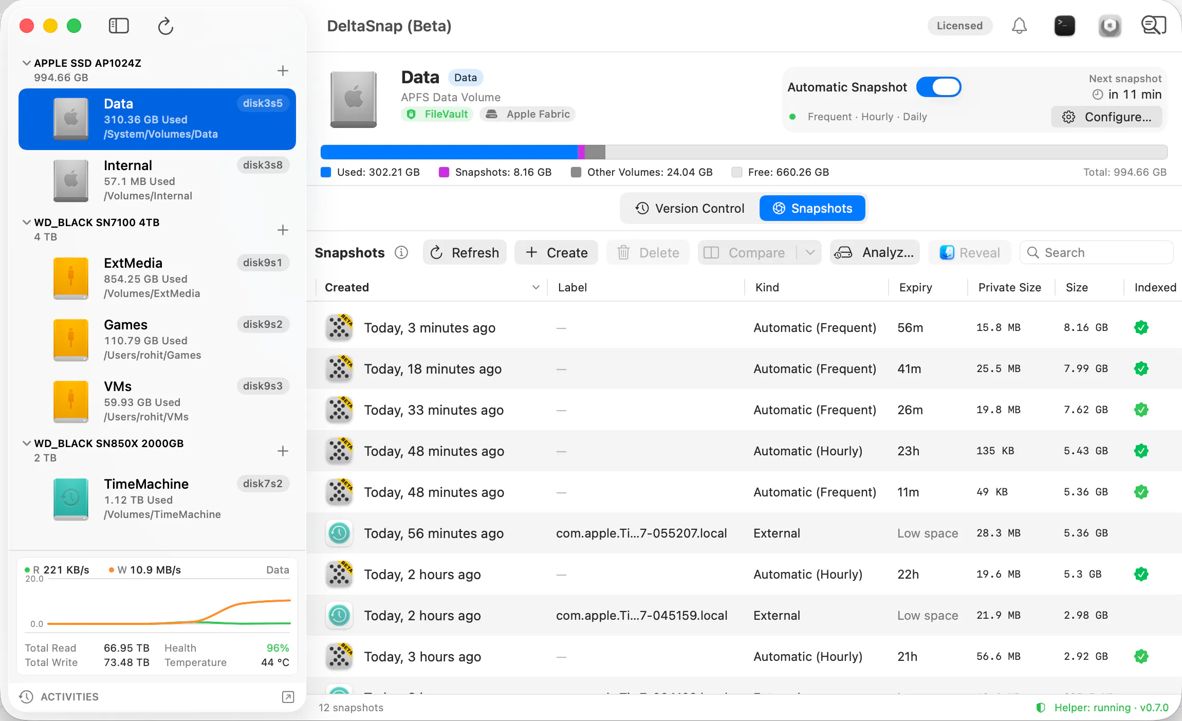The image size is (1182, 721).
Task: Click the Refresh snapshots button
Action: 465,252
